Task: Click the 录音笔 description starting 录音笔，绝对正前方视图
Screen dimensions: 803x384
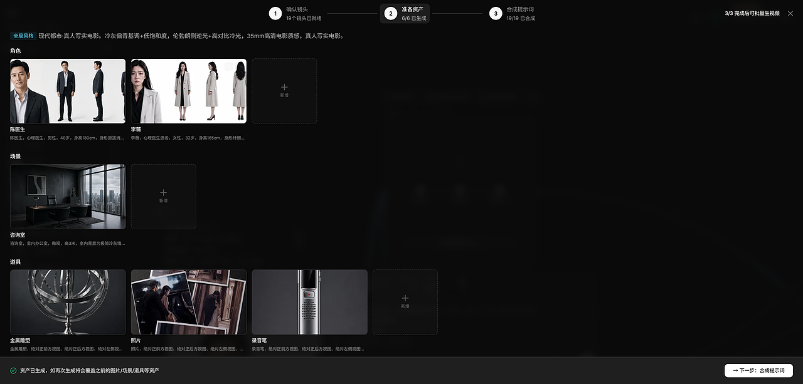Action: pyautogui.click(x=308, y=348)
